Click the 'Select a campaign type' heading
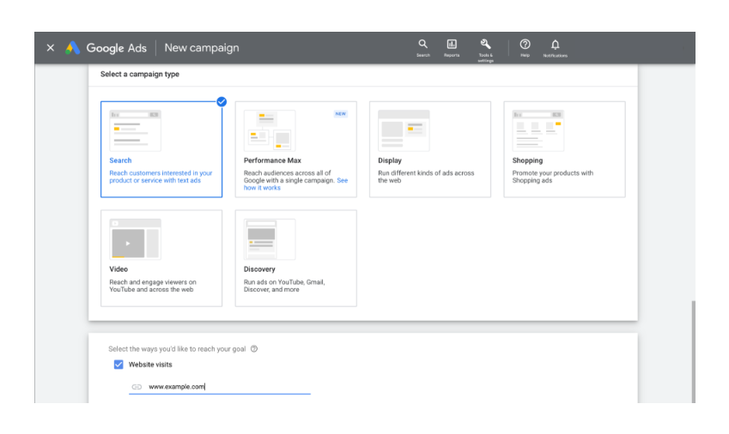The image size is (729, 434). [139, 74]
